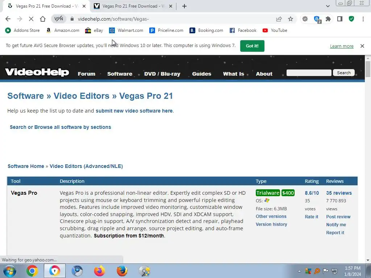This screenshot has height=278, width=371.
Task: Click the Software Home breadcrumb link
Action: tap(26, 166)
